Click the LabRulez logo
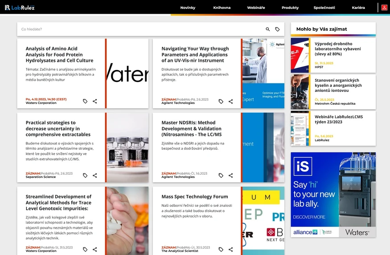This screenshot has height=255, width=390. click(x=20, y=8)
